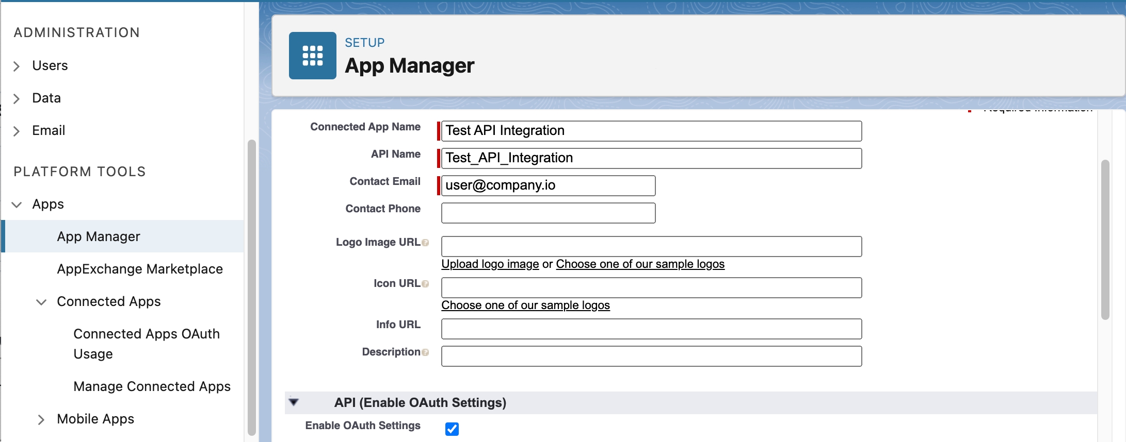Image resolution: width=1126 pixels, height=442 pixels.
Task: Click sample logos link under Icon URL
Action: (x=525, y=305)
